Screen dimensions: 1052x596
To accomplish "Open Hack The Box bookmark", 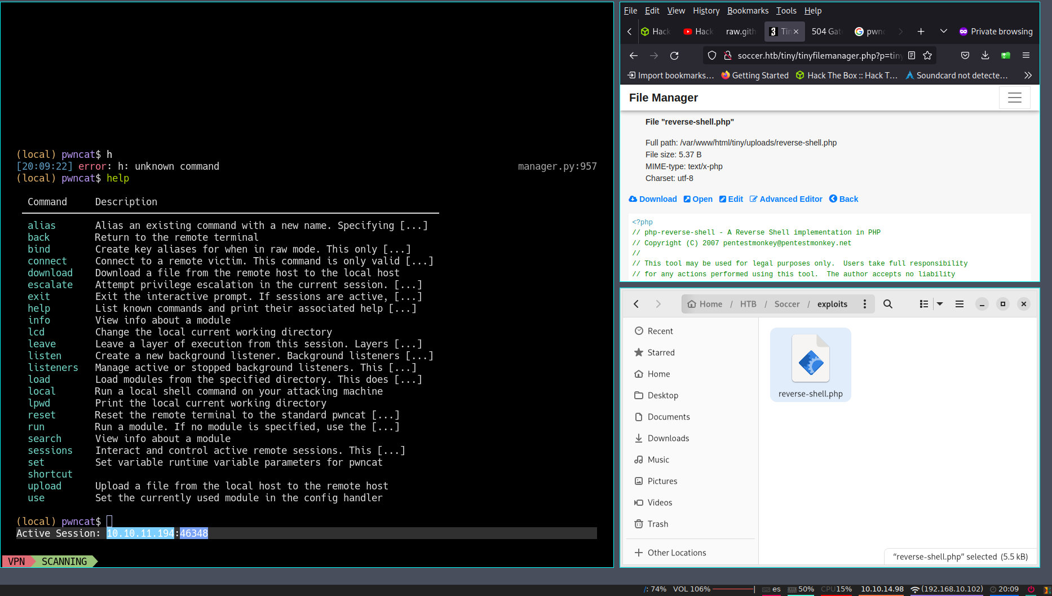I will [847, 75].
